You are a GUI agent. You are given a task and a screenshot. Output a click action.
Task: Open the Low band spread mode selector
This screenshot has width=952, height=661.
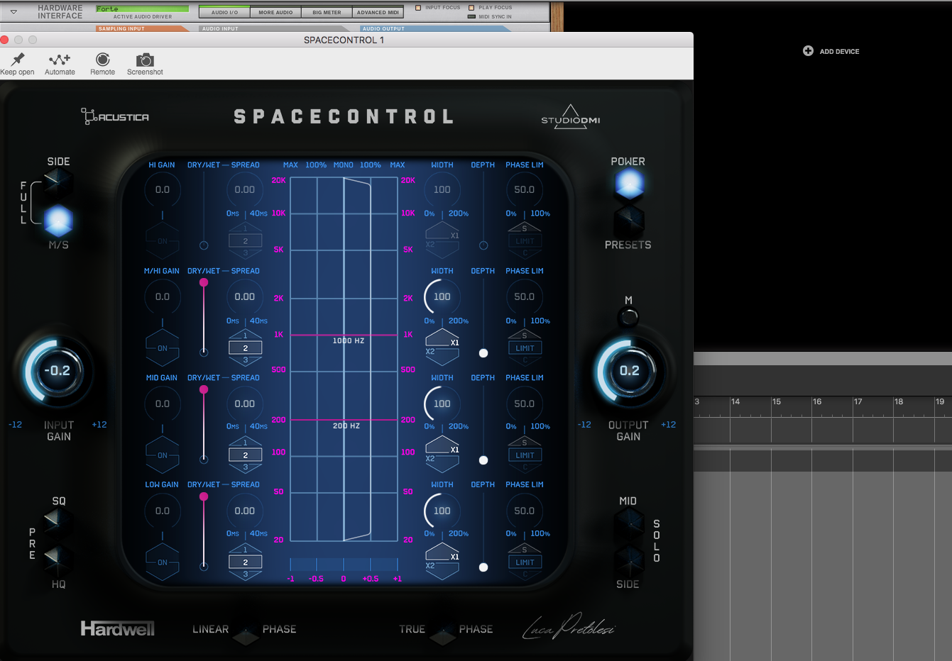(x=246, y=562)
